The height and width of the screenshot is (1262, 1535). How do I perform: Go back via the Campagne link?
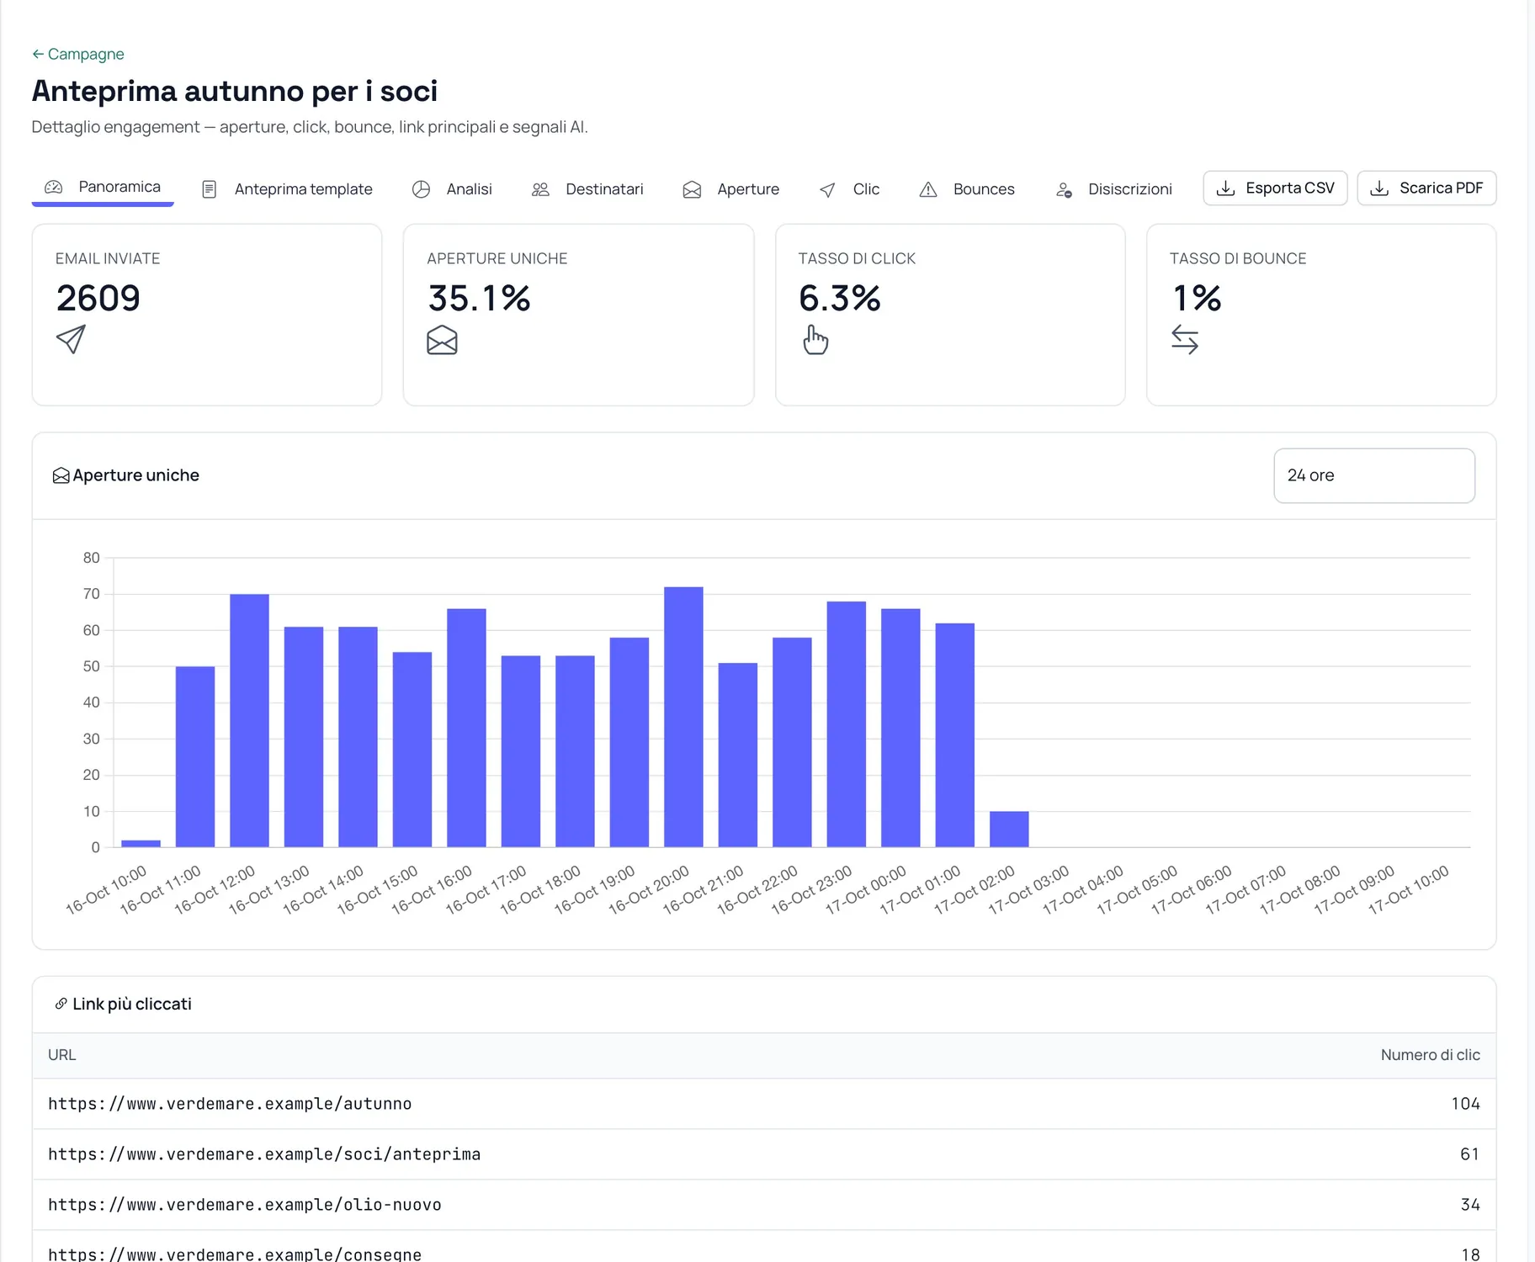(77, 54)
